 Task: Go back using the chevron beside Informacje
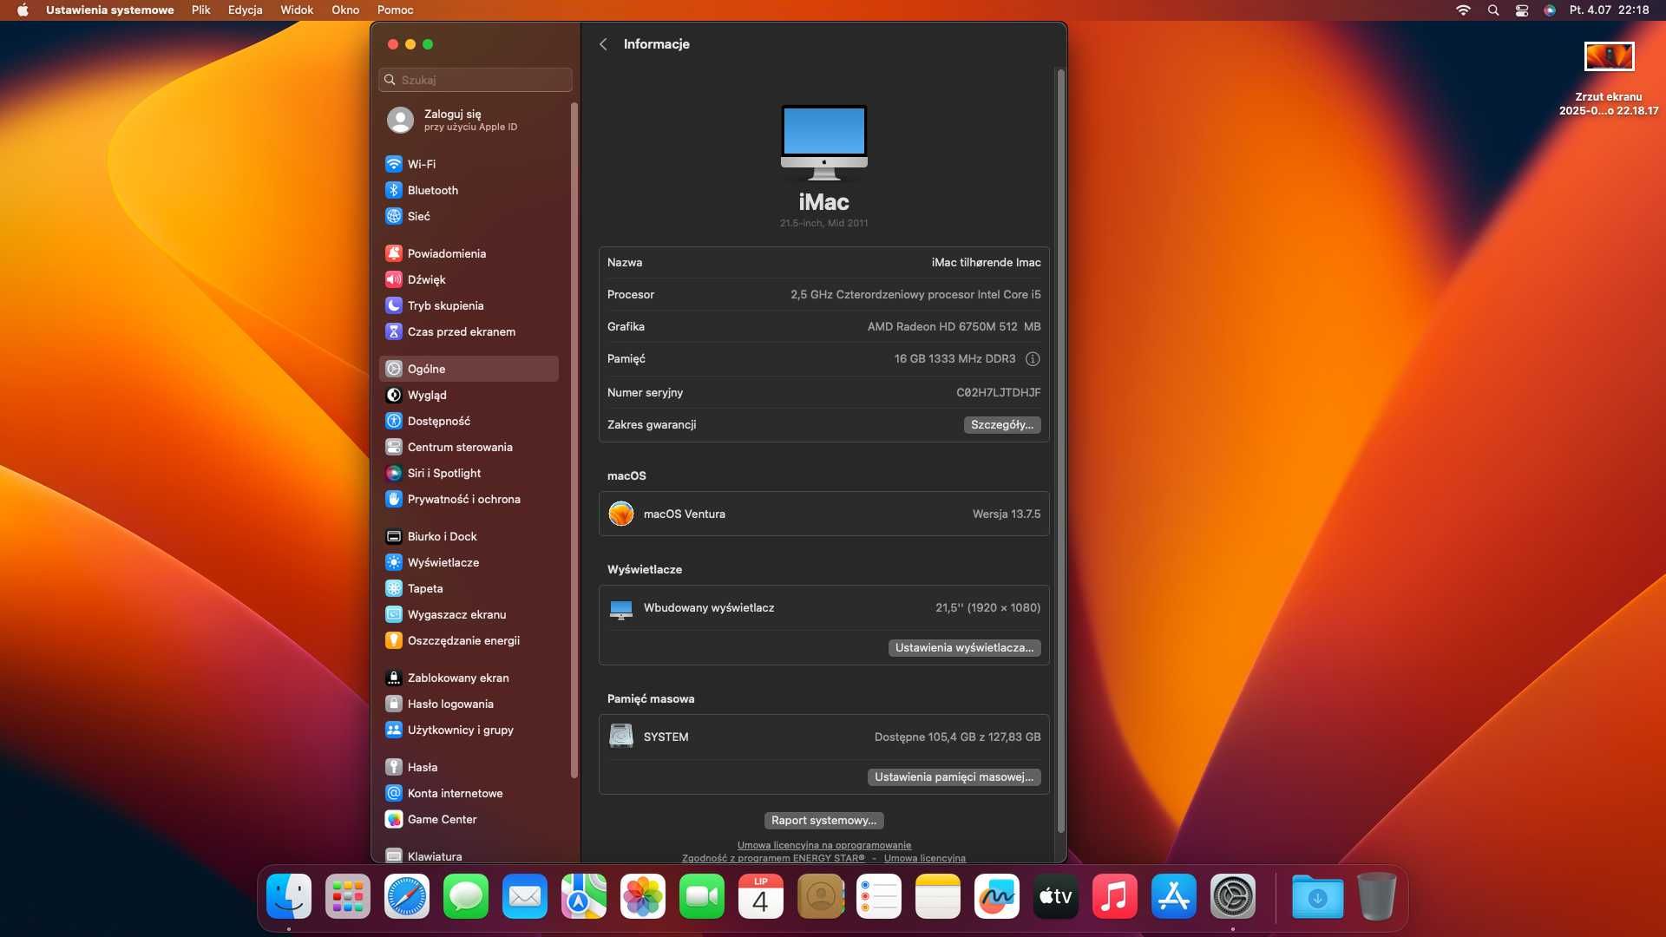coord(603,44)
